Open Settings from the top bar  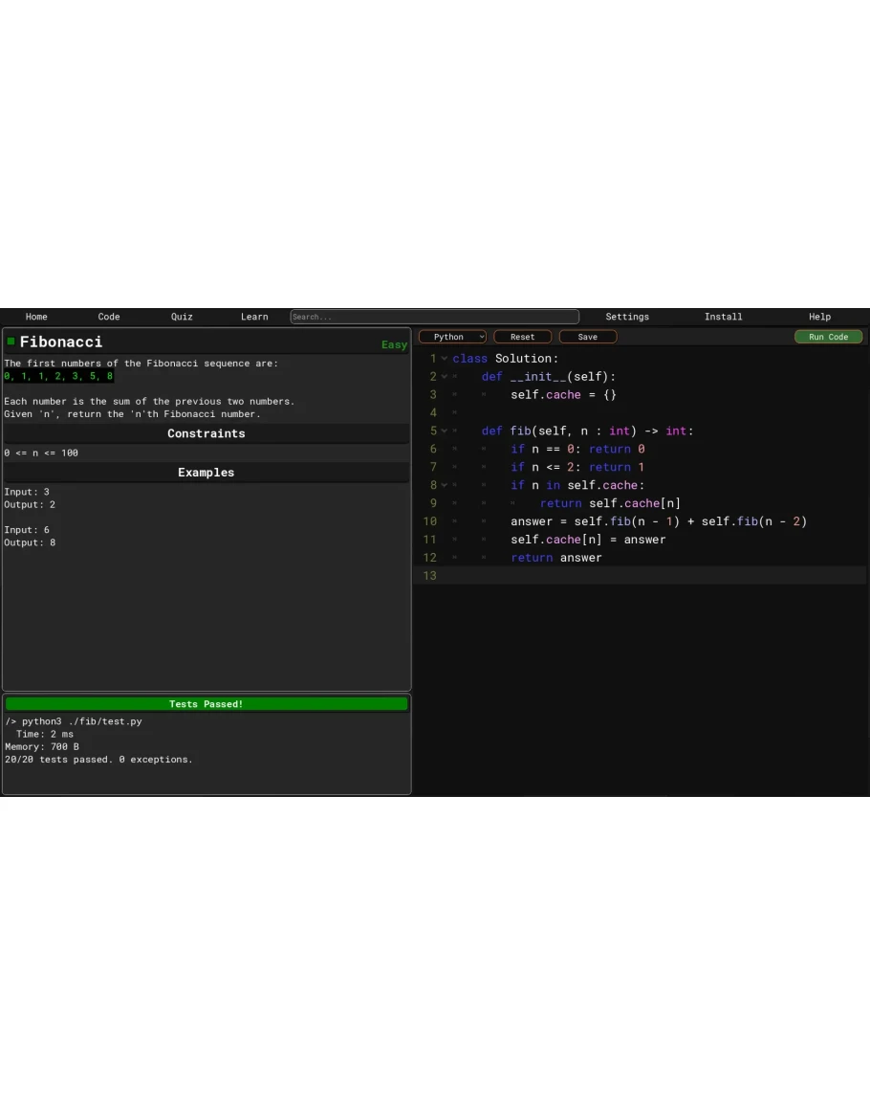(x=627, y=317)
